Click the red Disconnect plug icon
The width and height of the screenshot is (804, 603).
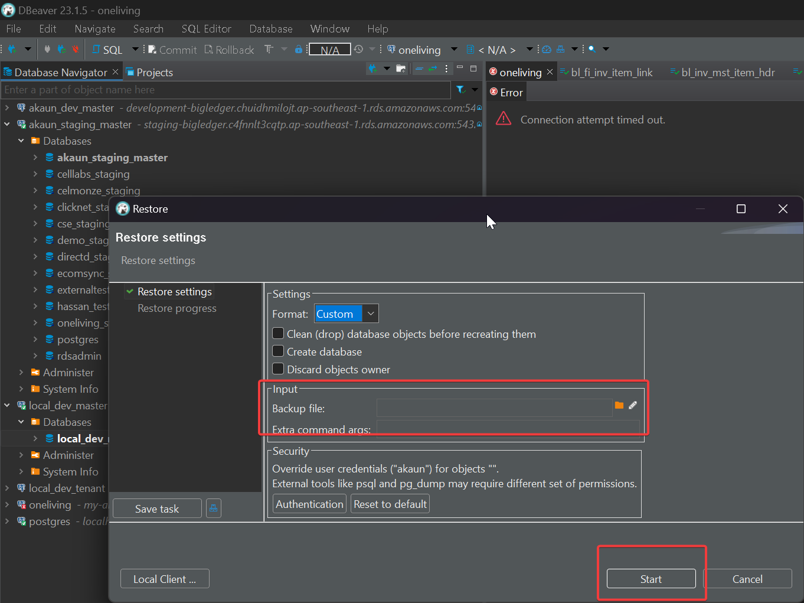(75, 50)
